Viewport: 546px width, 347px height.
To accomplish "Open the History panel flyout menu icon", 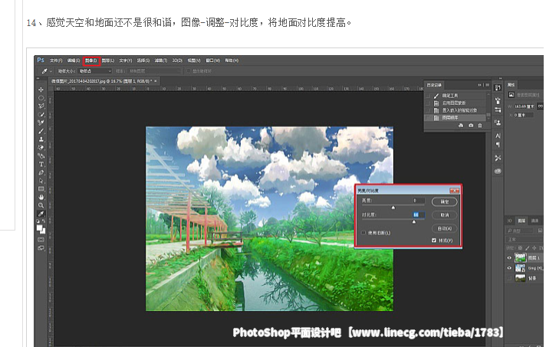I will click(488, 85).
